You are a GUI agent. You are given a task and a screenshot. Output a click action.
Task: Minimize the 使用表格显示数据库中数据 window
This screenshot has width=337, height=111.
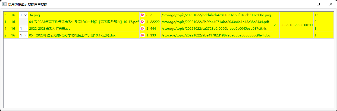click(306, 4)
